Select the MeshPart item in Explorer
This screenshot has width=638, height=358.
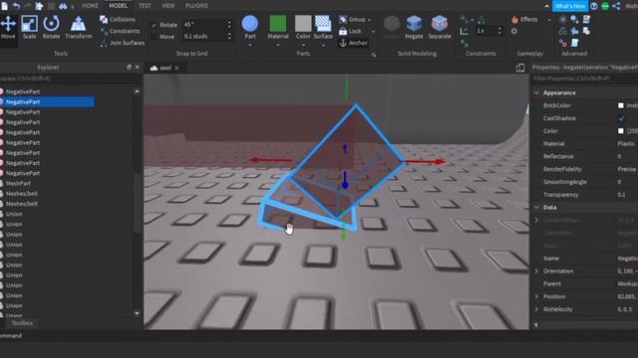pos(18,183)
